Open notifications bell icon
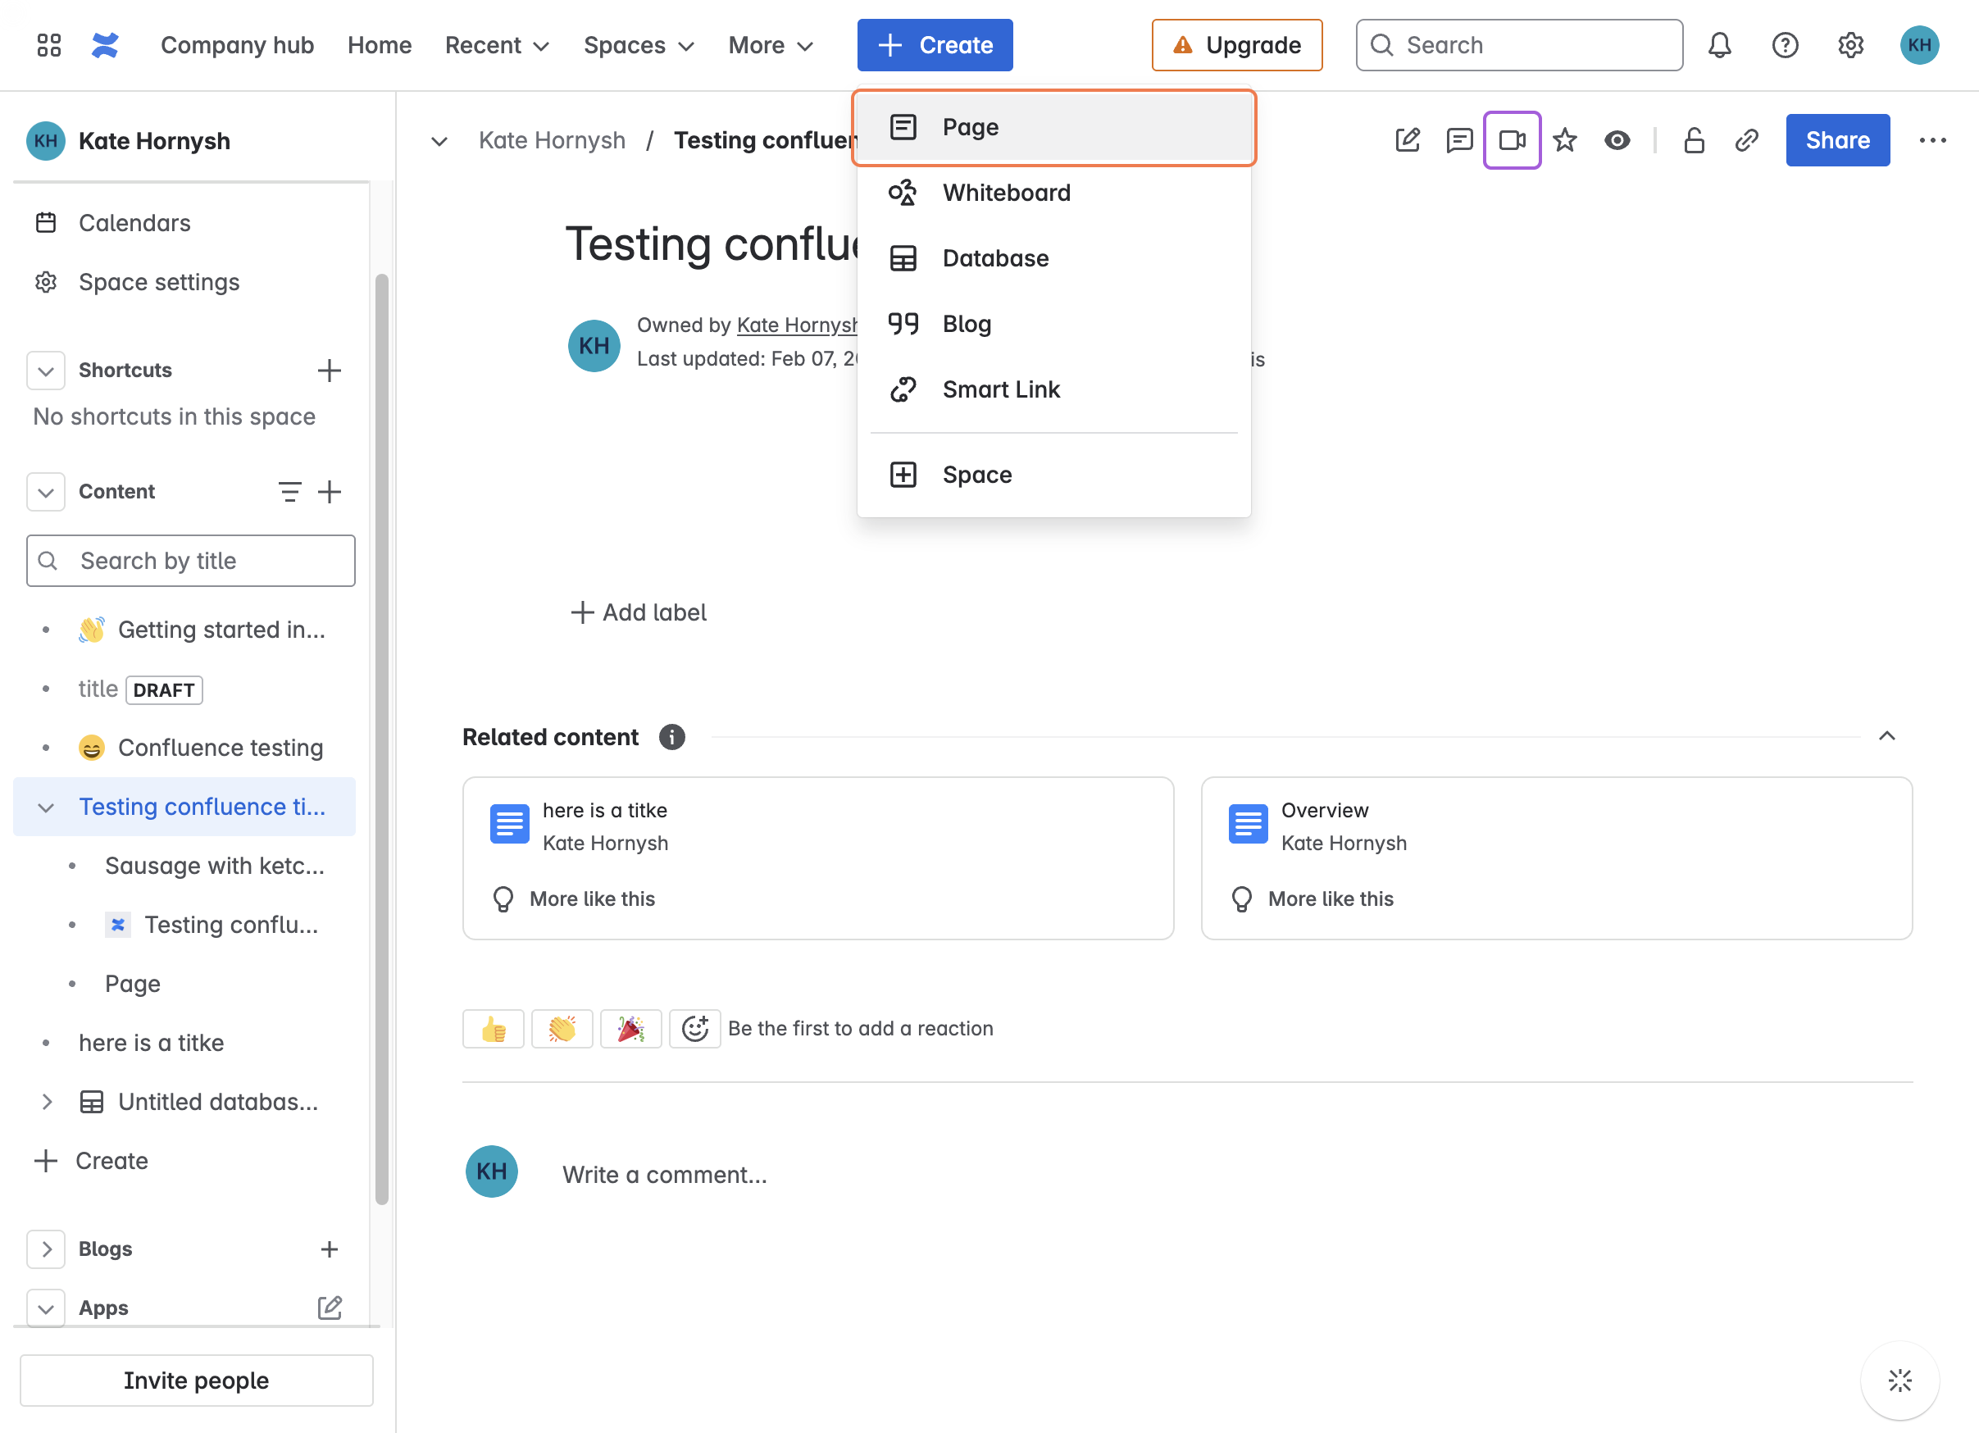This screenshot has height=1433, width=1979. pyautogui.click(x=1719, y=44)
